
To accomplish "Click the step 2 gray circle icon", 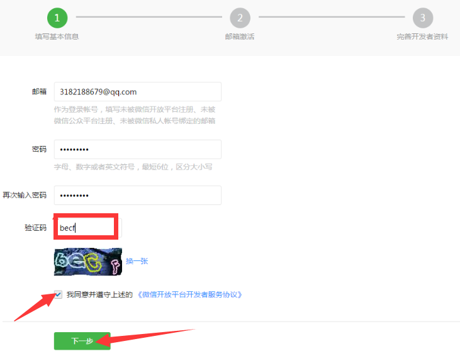I will (240, 18).
